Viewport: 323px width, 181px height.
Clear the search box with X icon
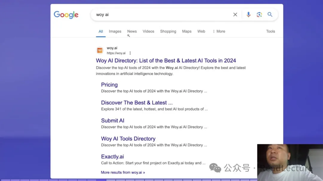pos(235,15)
